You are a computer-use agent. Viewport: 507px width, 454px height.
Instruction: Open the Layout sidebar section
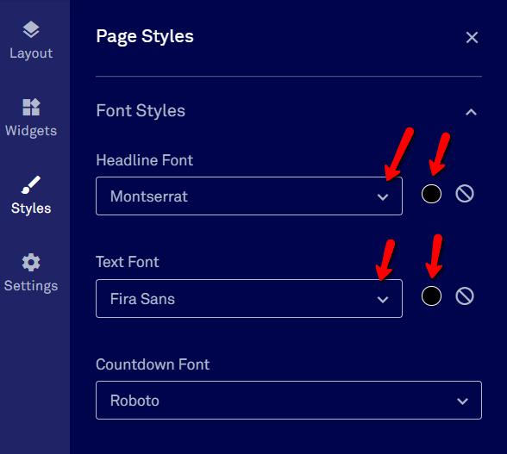(31, 40)
